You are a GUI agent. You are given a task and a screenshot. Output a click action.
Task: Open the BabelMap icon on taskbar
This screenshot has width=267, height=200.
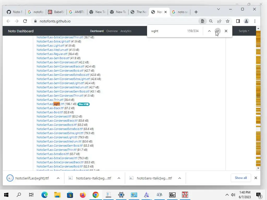(185, 195)
